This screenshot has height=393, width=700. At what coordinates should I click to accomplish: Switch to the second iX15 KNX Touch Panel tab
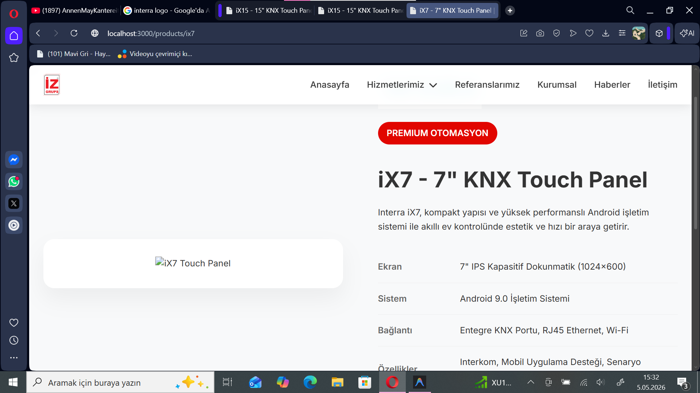click(x=361, y=11)
